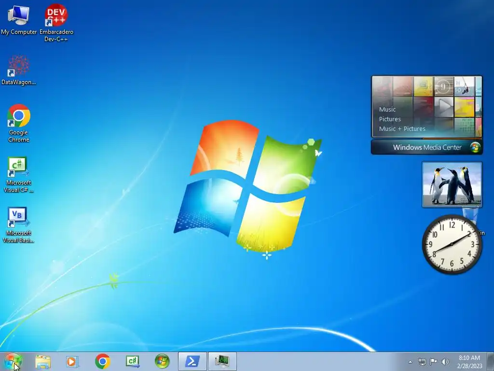
Task: Select the Microsoft Visual C# desktop shortcut
Action: tap(18, 174)
